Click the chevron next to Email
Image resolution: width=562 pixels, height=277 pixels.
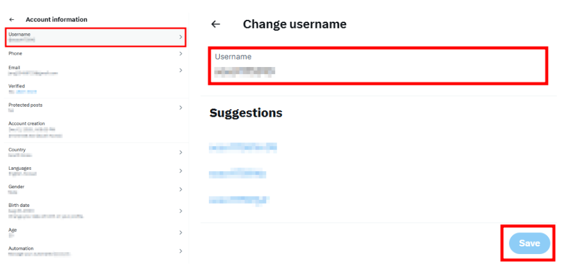[x=181, y=70]
